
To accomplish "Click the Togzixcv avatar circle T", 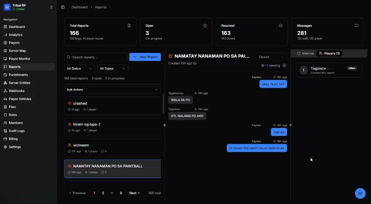I will point(304,70).
